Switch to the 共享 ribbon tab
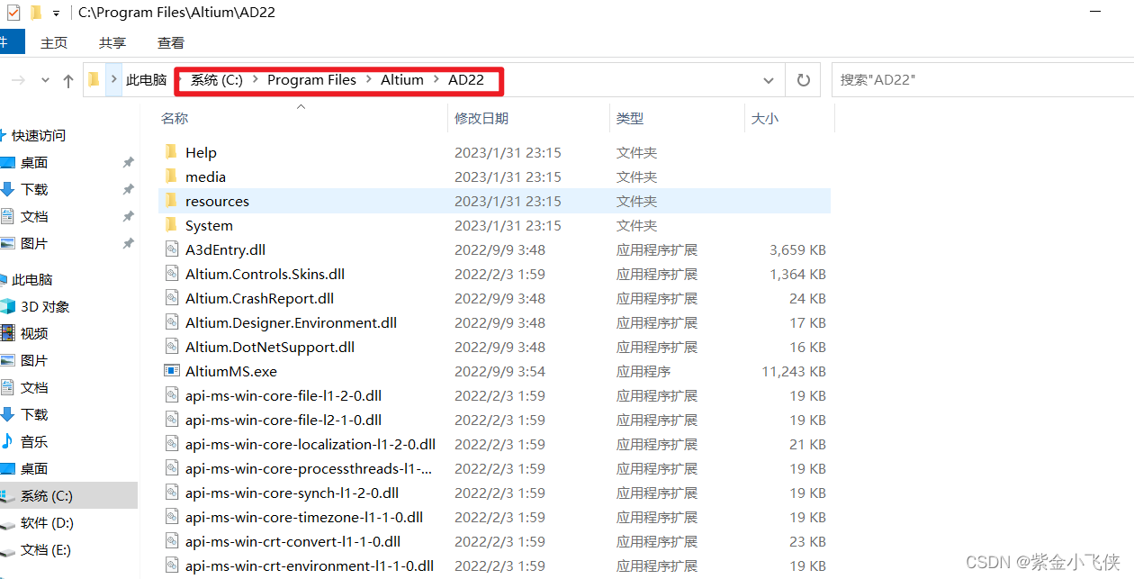This screenshot has height=579, width=1134. (x=112, y=42)
